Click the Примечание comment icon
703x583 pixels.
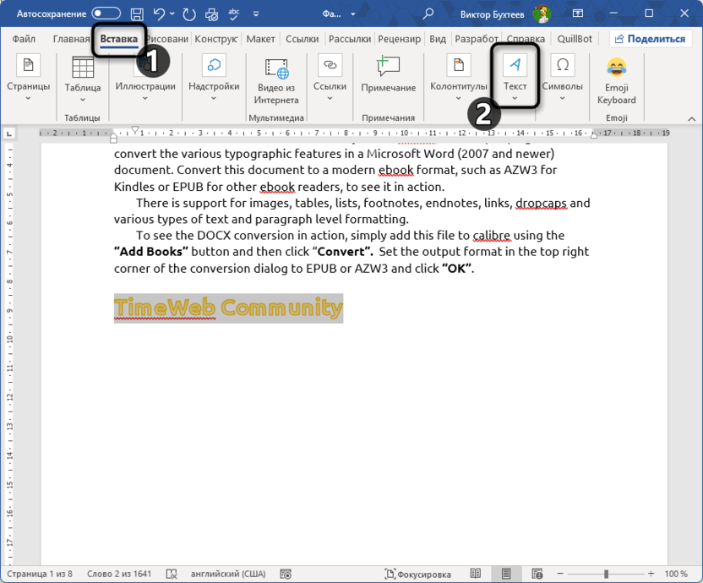[x=388, y=74]
